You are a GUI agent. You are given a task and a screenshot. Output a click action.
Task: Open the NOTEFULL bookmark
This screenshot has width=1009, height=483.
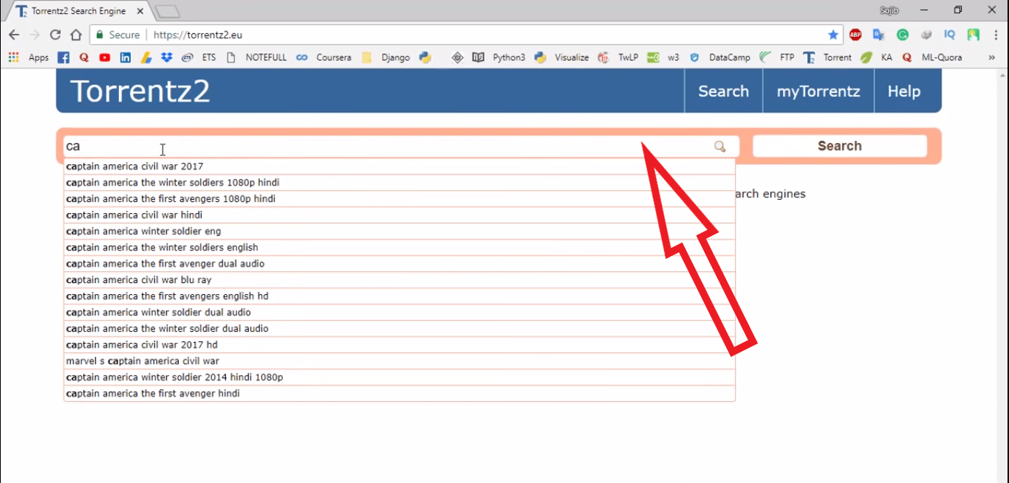pos(258,58)
